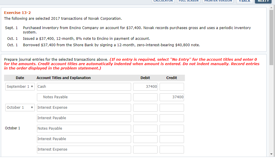The width and height of the screenshot is (275, 159).
Task: Click the Exercise 13-2 heading
Action: click(x=17, y=12)
